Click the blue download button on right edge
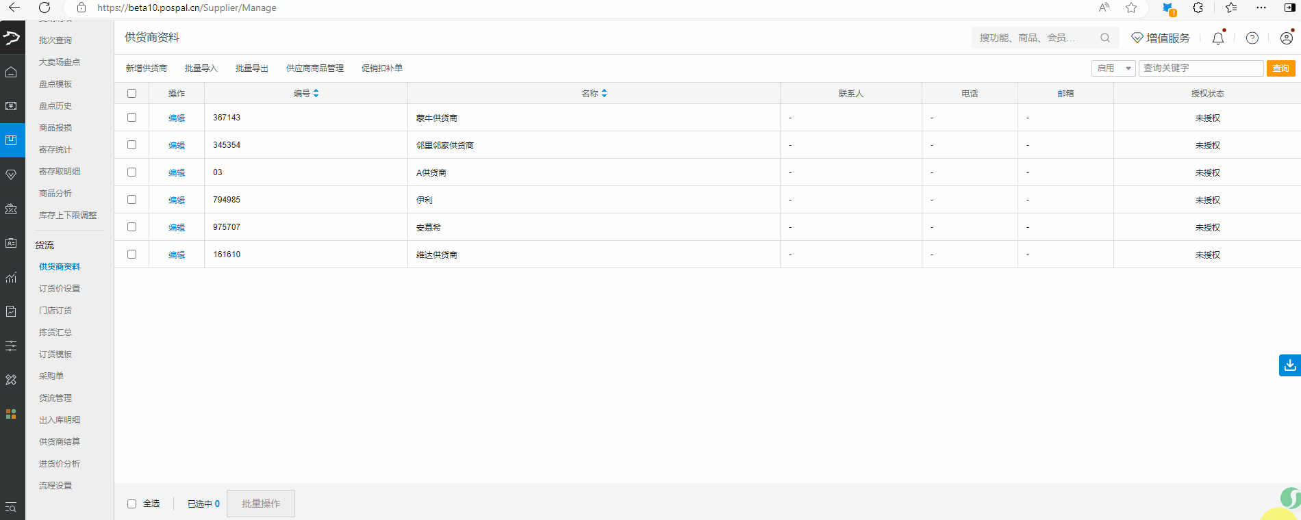 point(1289,365)
